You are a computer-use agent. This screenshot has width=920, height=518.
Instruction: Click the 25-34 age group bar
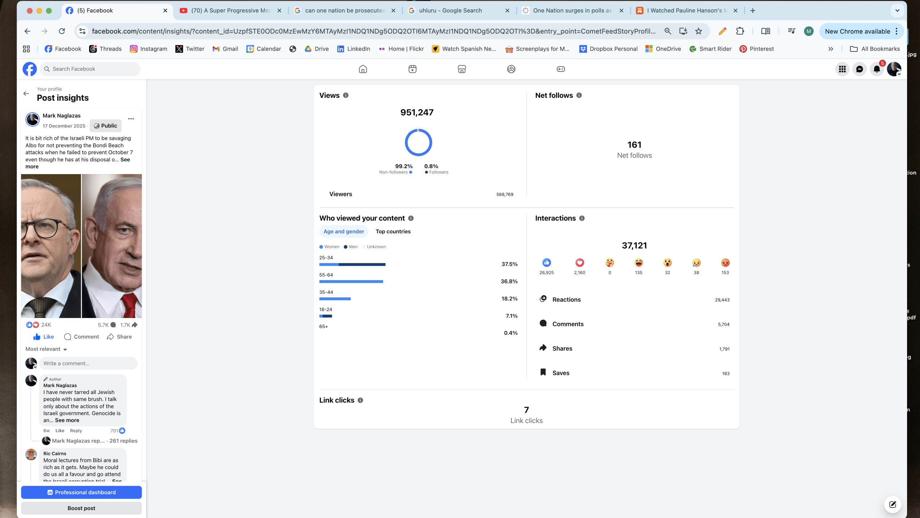(x=352, y=264)
